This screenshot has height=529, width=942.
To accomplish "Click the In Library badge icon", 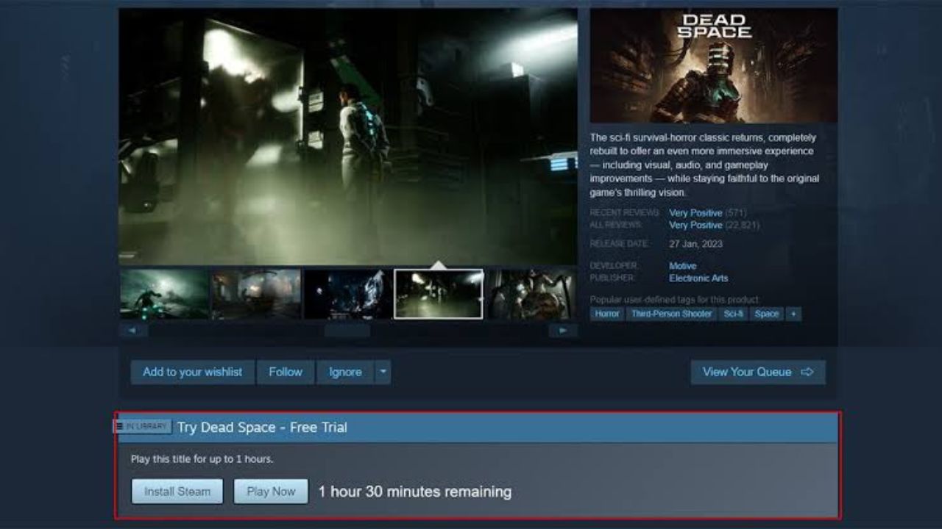I will (142, 426).
